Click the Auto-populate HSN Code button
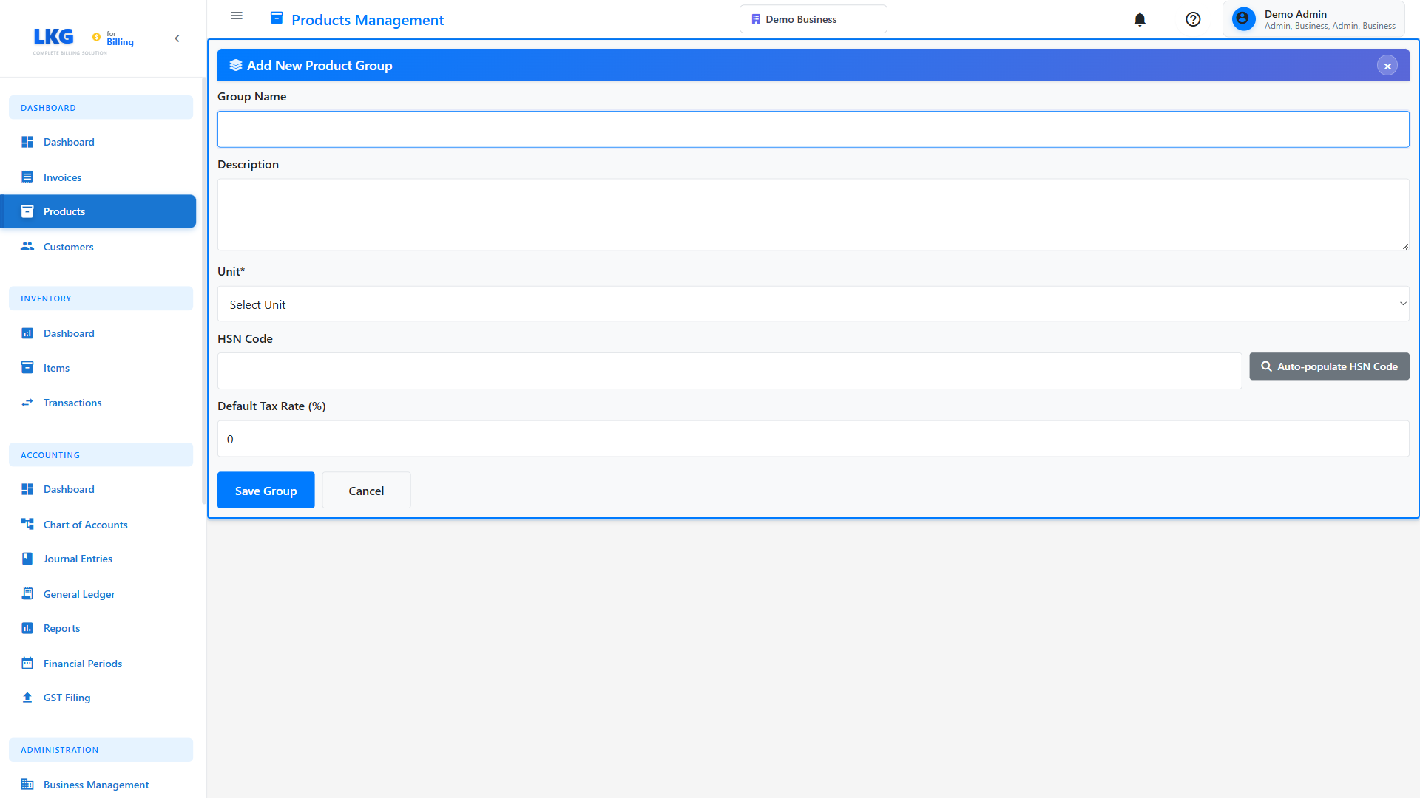The height and width of the screenshot is (798, 1420). click(x=1329, y=366)
